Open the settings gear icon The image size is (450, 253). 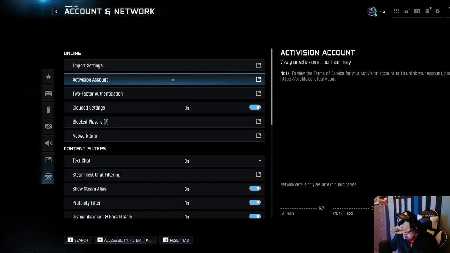point(438,12)
